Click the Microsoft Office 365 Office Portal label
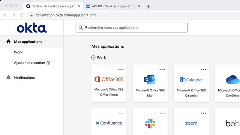The height and width of the screenshot is (135, 240). click(109, 92)
